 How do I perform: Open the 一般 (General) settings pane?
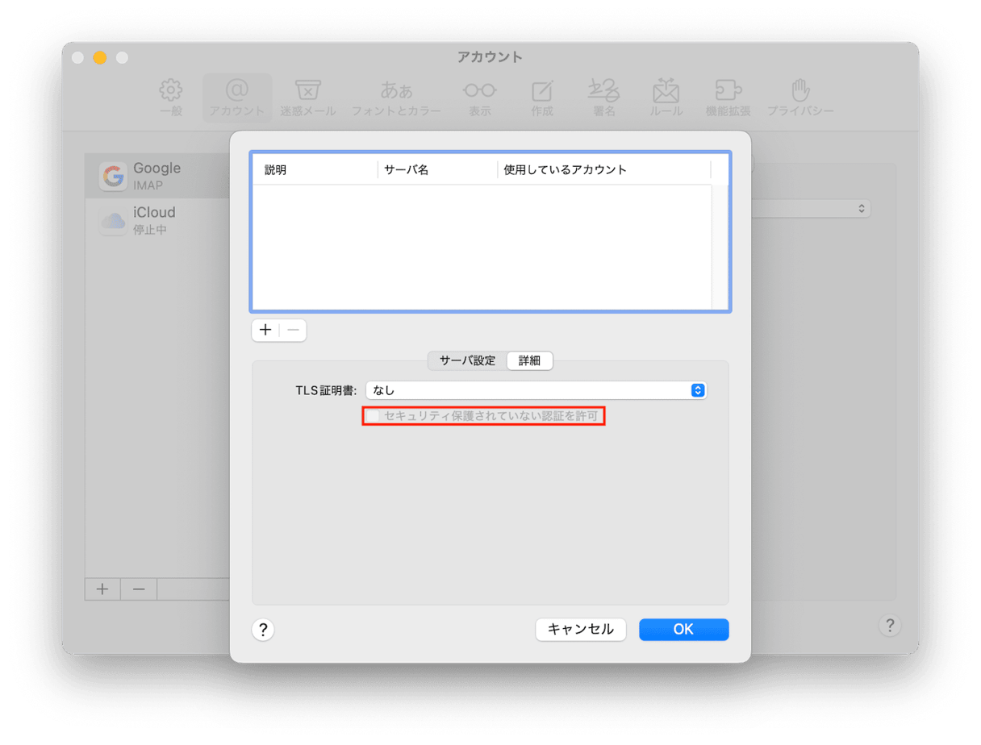pyautogui.click(x=171, y=98)
